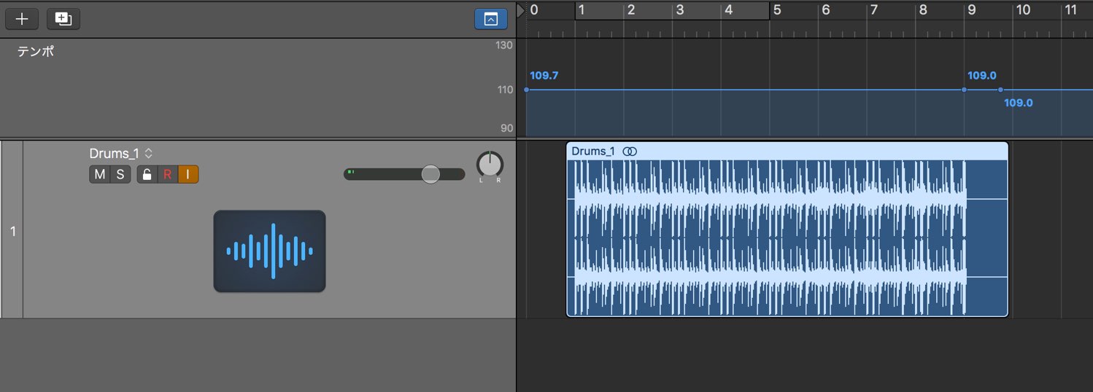Toggle the blue global tracks button
The image size is (1093, 392).
click(491, 19)
